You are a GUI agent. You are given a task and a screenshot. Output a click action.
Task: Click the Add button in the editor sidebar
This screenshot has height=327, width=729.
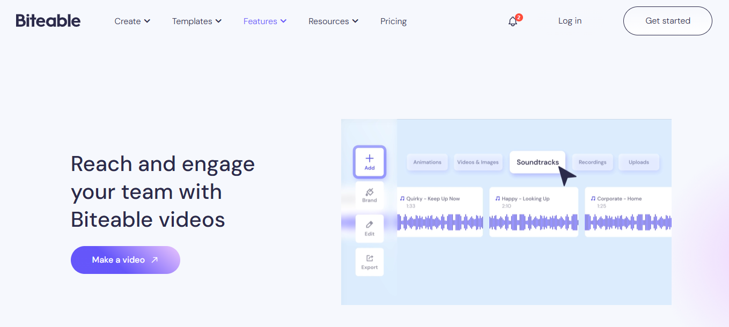coord(369,162)
